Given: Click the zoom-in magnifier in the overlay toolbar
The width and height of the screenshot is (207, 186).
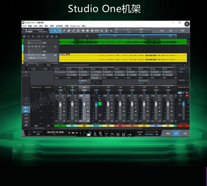Looking at the screenshot, I should (95, 135).
